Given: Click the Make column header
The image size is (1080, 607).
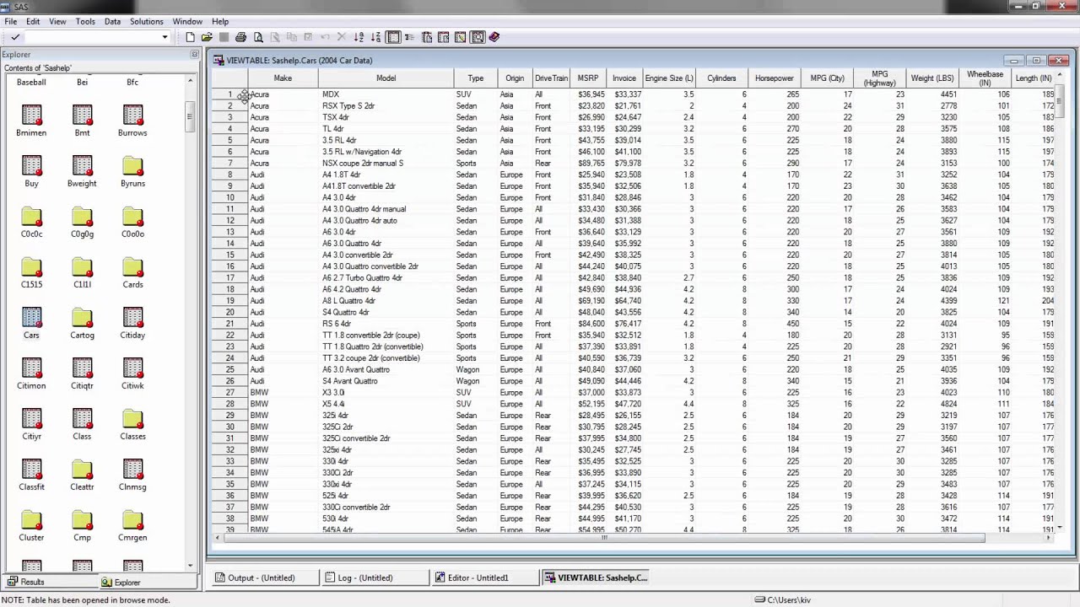Looking at the screenshot, I should tap(283, 78).
